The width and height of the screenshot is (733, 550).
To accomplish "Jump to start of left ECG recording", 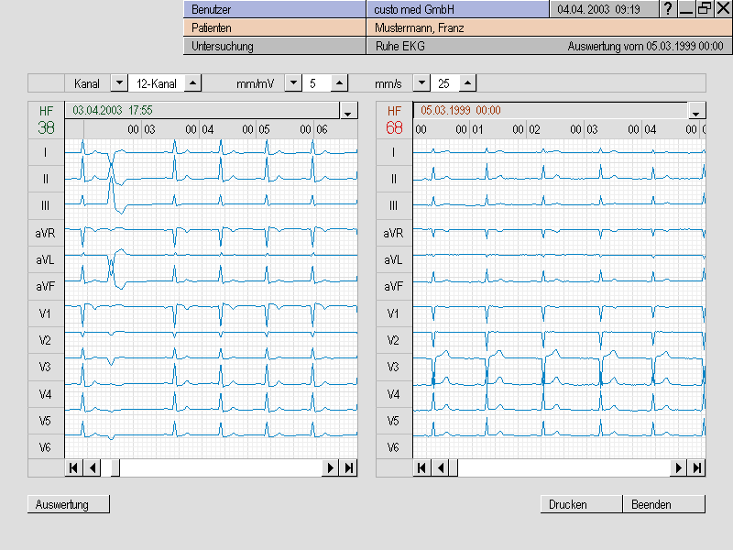I will pos(73,468).
